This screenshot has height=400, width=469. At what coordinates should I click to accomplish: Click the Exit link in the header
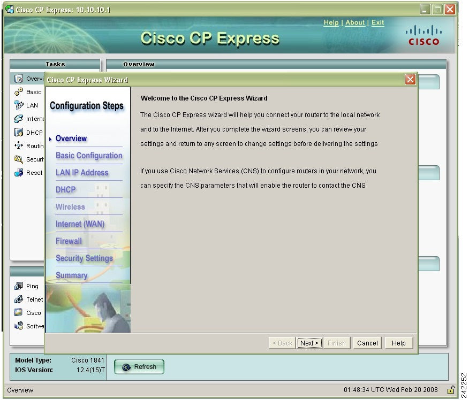377,22
